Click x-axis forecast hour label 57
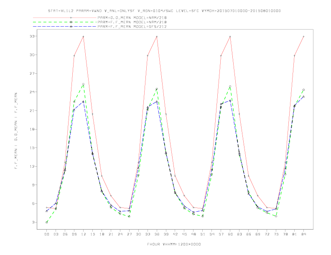The width and height of the screenshot is (331, 255). (221, 234)
